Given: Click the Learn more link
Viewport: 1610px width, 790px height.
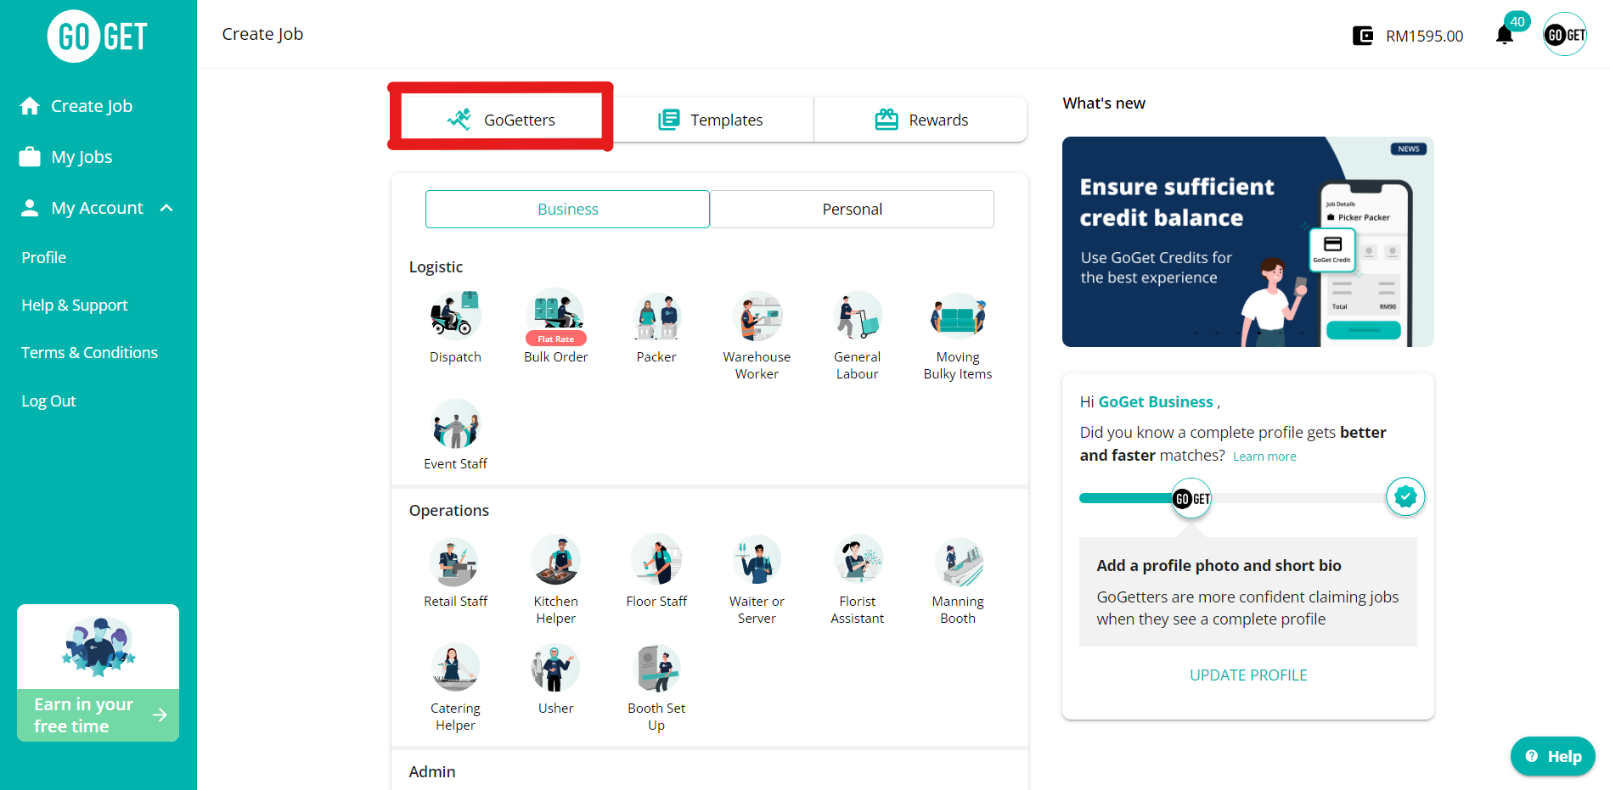Looking at the screenshot, I should tap(1264, 457).
